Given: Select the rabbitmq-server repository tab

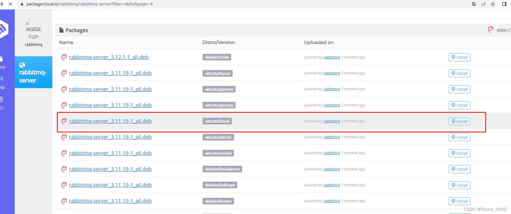Looking at the screenshot, I should tap(34, 72).
